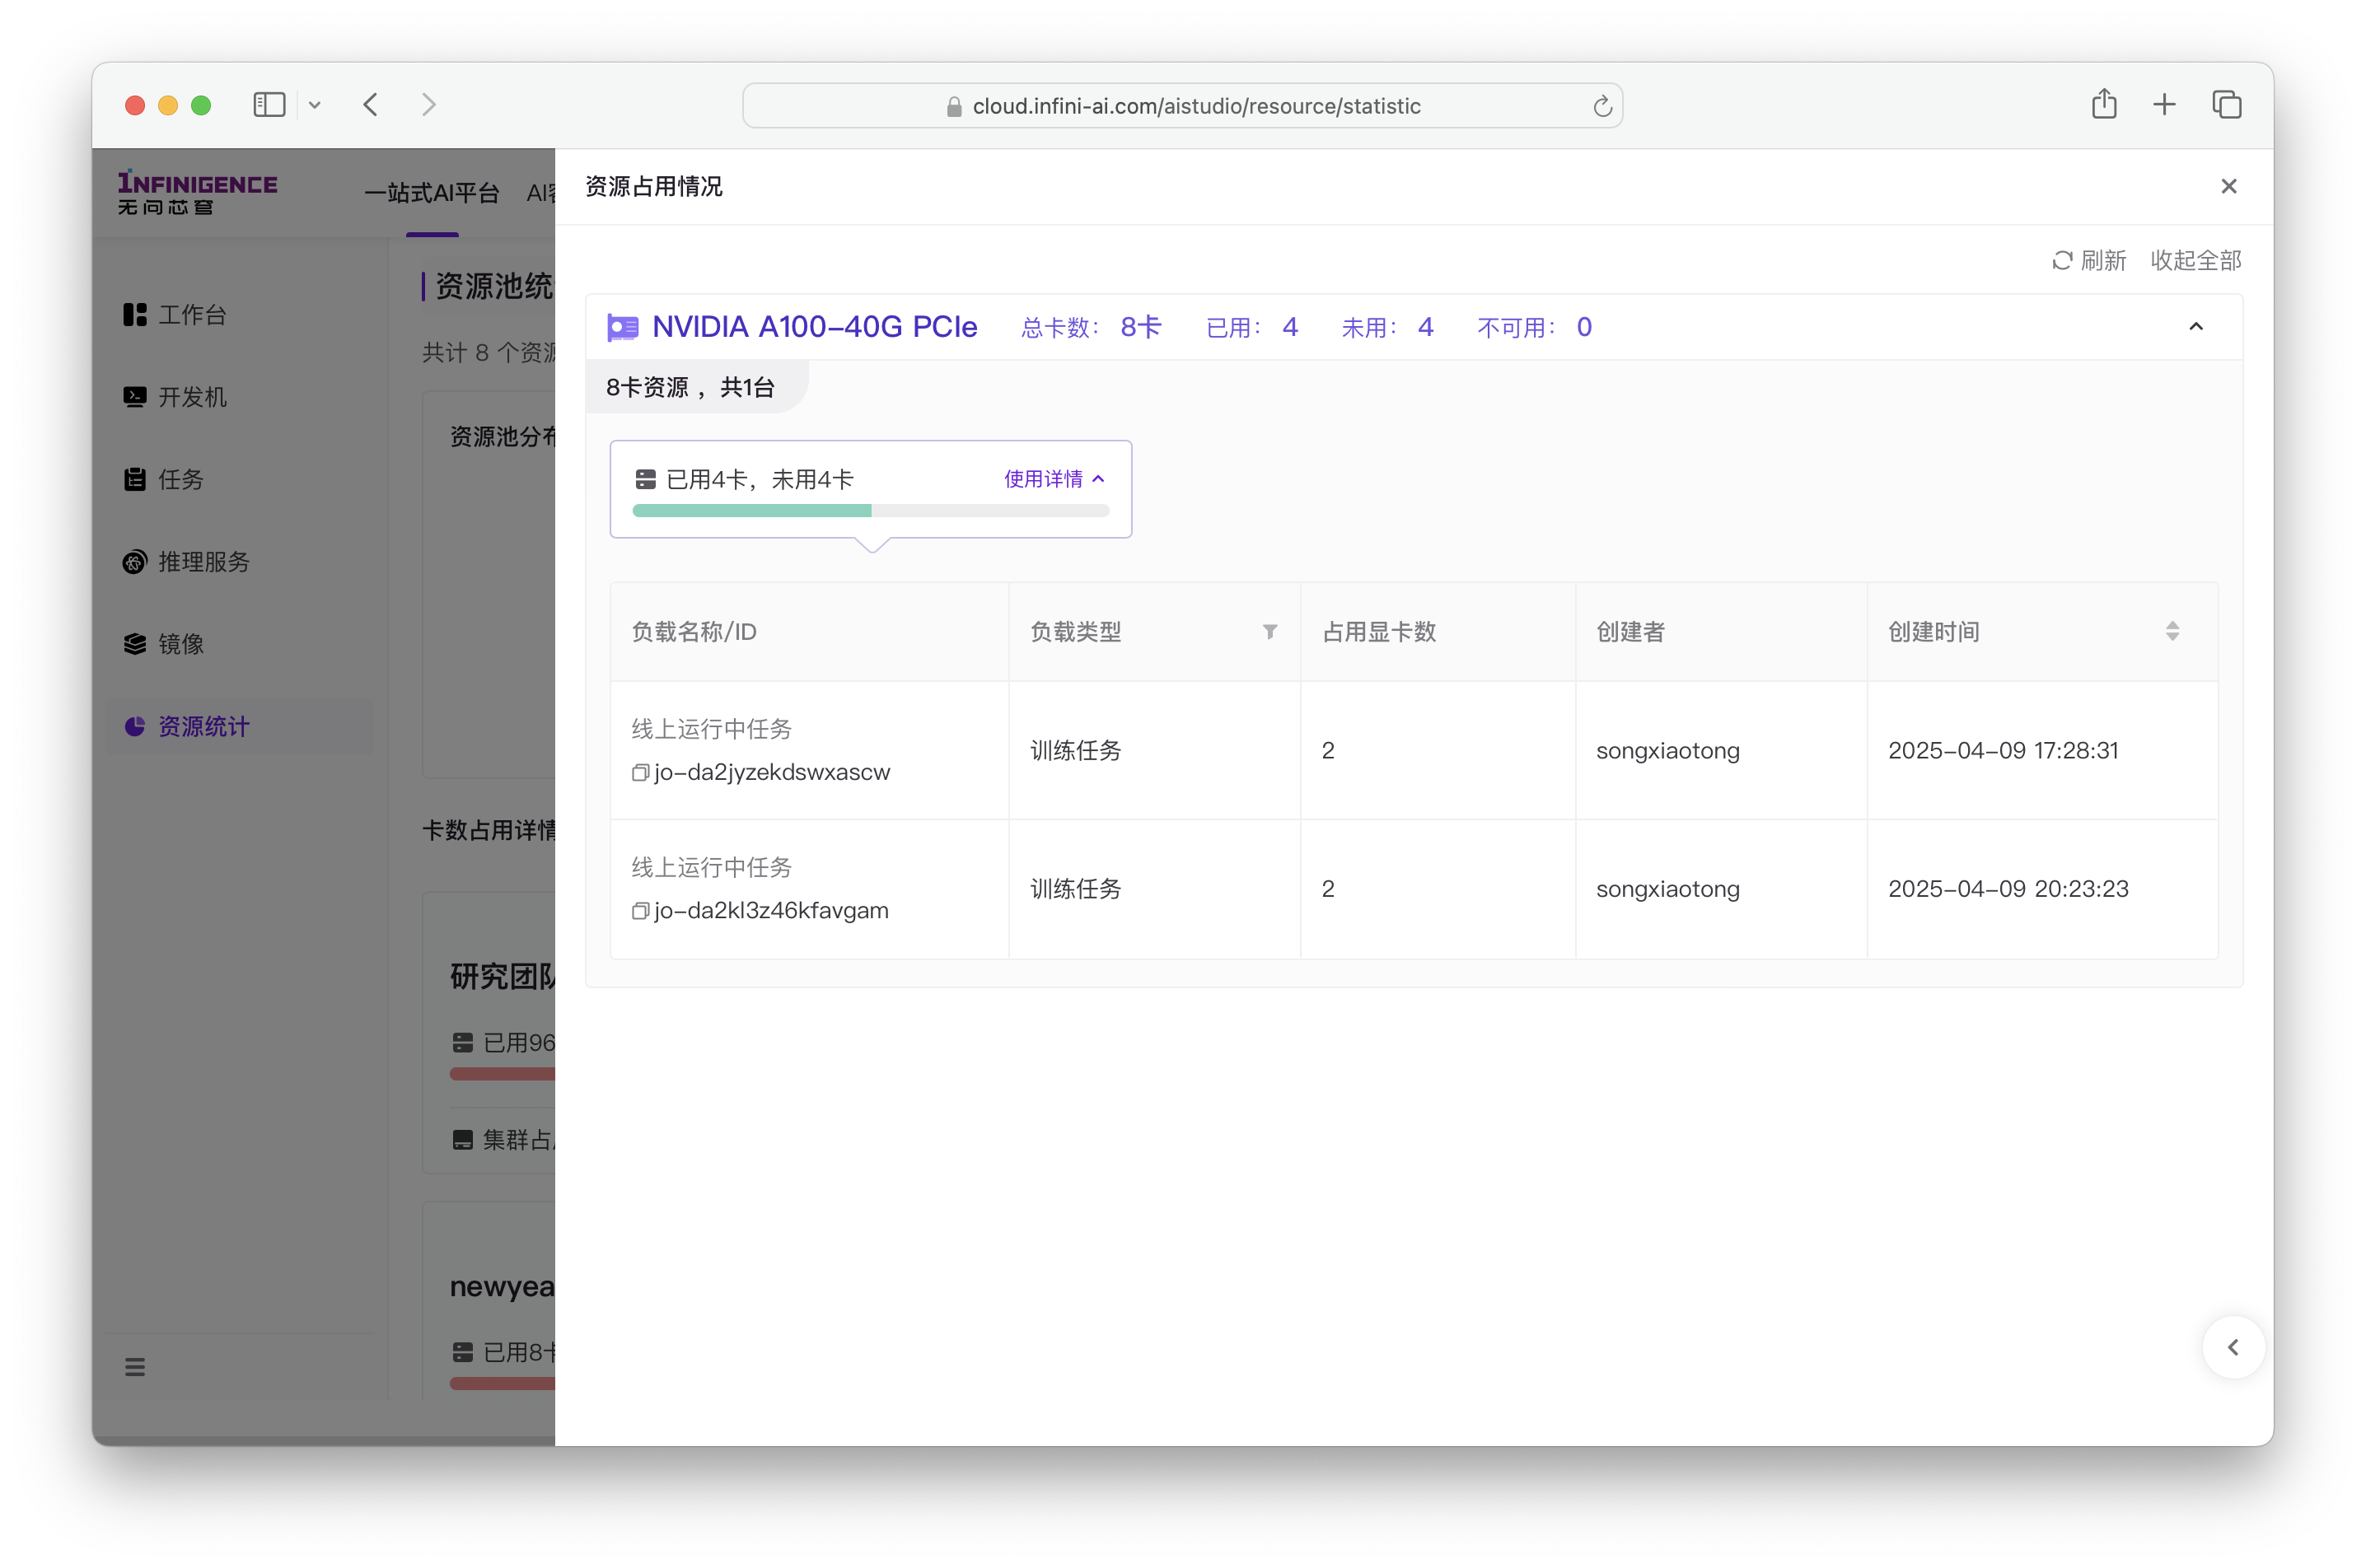Click songxiaotong in 17:28:31 row
The image size is (2366, 1568).
click(x=1667, y=751)
